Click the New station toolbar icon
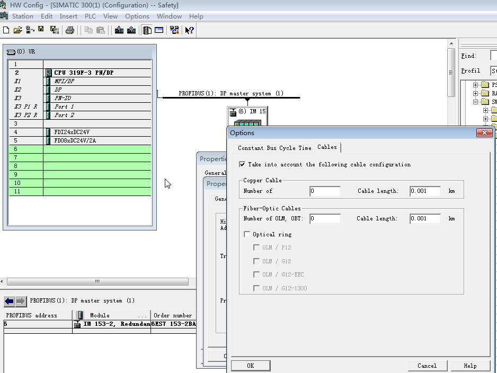This screenshot has width=497, height=373. point(6,30)
